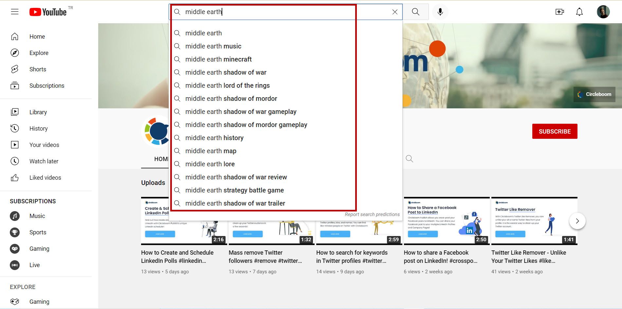The height and width of the screenshot is (309, 622).
Task: Clear the search query with the X
Action: pyautogui.click(x=395, y=11)
